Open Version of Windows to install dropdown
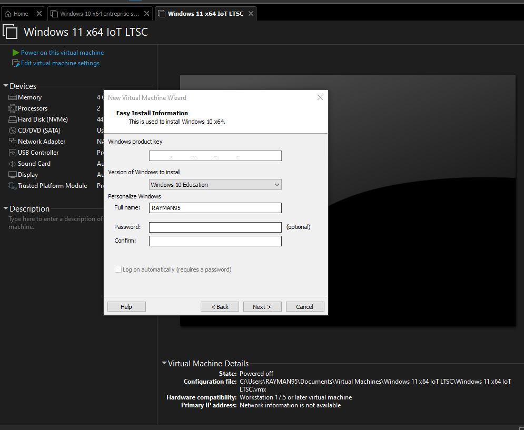 click(x=215, y=185)
